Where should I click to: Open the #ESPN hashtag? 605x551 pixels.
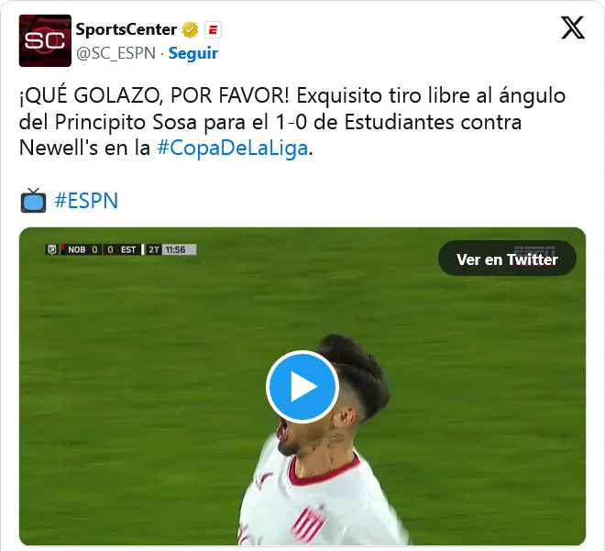[x=86, y=201]
